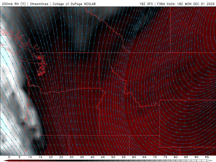This screenshot has height=162, width=216.
Task: Click the pale cyan arrow end of the colorbar
Action: (x=210, y=161)
